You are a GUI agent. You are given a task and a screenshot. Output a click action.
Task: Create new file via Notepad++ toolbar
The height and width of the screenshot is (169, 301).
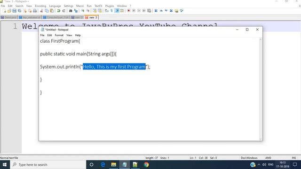click(4, 11)
